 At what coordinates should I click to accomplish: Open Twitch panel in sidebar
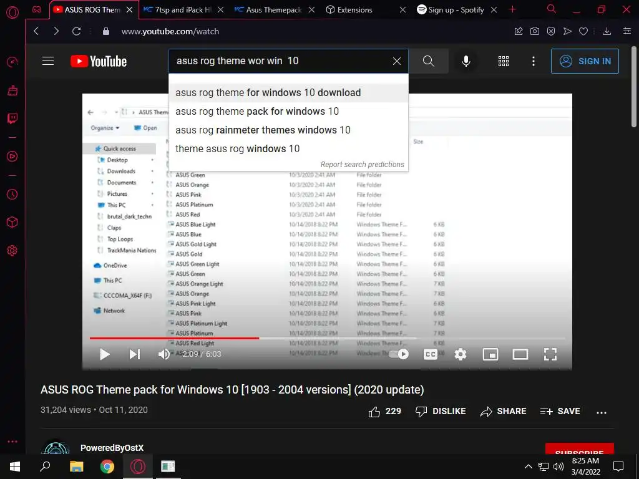point(12,119)
